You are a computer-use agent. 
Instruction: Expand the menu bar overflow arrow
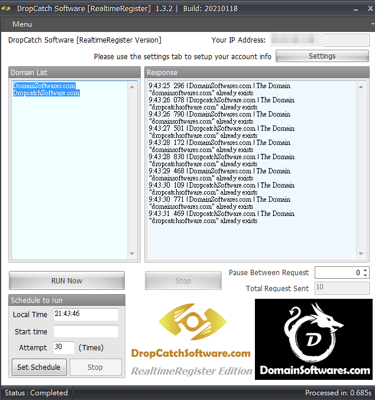tap(373, 24)
